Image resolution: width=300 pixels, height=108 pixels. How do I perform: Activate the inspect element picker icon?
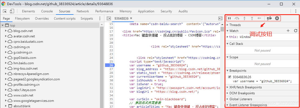[x=5, y=11]
